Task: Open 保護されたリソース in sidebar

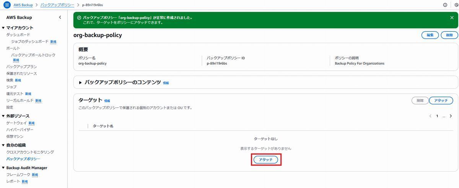Action: pyautogui.click(x=21, y=73)
